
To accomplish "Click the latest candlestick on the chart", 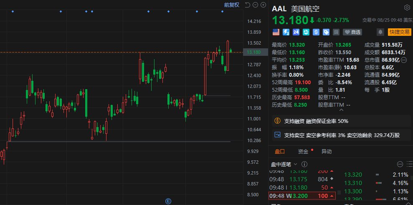I will [x=231, y=50].
